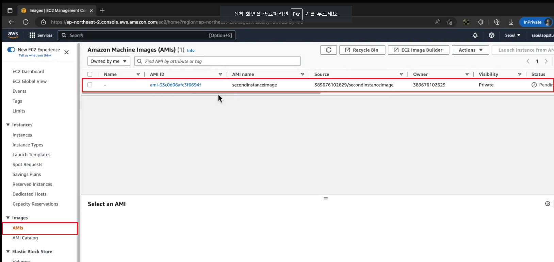
Task: Open browser downloads icon
Action: 511,22
